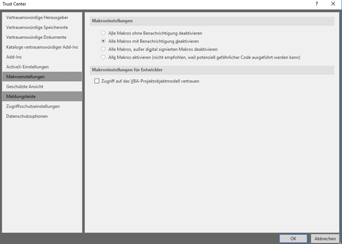Select 'Alle Makros ohne Benachrichtigung deaktivieren'
342x244 pixels.
coord(103,33)
